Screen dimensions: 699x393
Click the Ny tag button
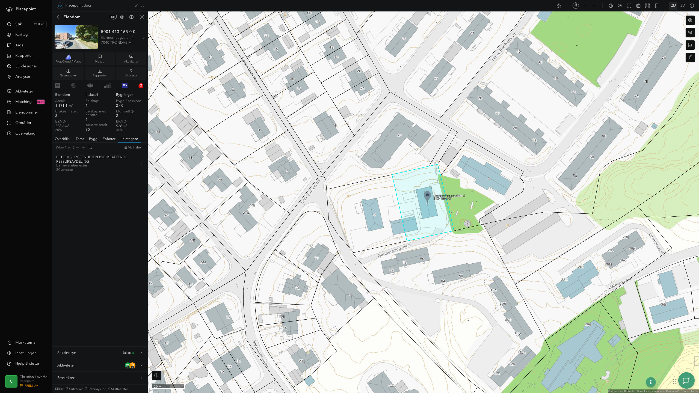coord(100,59)
